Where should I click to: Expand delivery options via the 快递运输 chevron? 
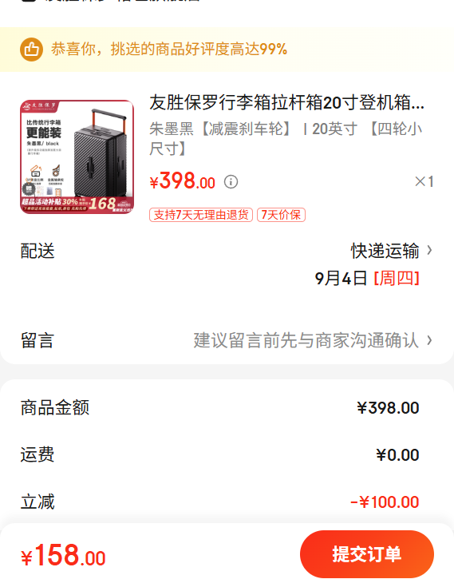[429, 251]
